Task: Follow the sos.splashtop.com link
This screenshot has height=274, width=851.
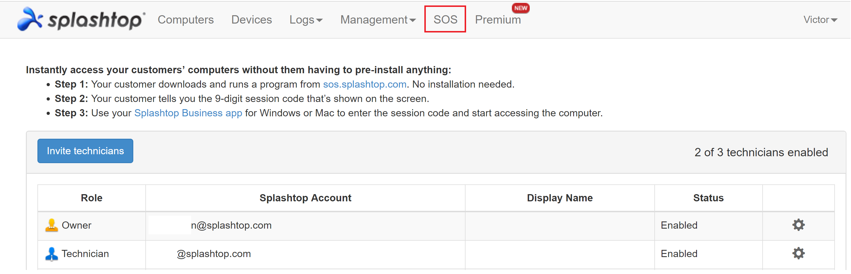Action: point(365,84)
